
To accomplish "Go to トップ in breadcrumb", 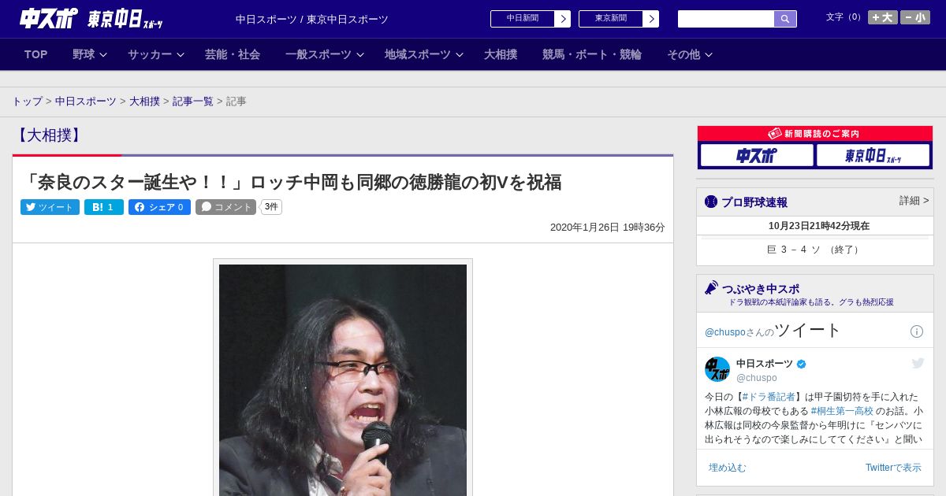I will point(28,102).
